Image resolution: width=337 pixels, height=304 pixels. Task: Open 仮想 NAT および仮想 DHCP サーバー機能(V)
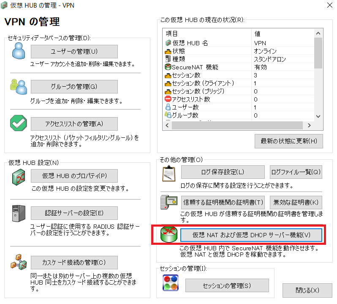click(251, 235)
